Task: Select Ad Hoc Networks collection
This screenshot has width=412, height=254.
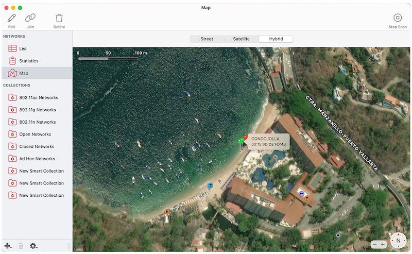Action: pos(37,159)
